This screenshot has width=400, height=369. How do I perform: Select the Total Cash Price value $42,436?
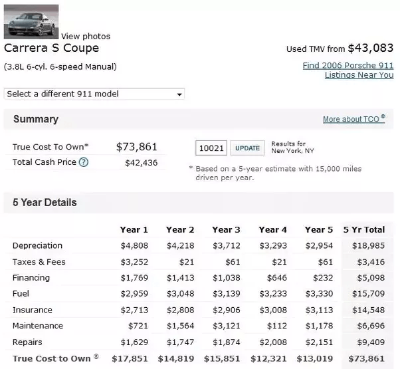(142, 163)
